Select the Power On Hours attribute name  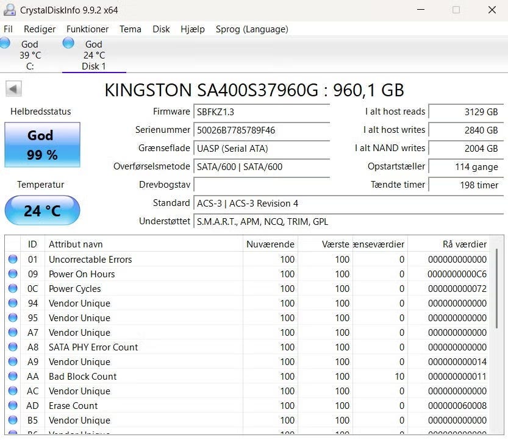[82, 274]
